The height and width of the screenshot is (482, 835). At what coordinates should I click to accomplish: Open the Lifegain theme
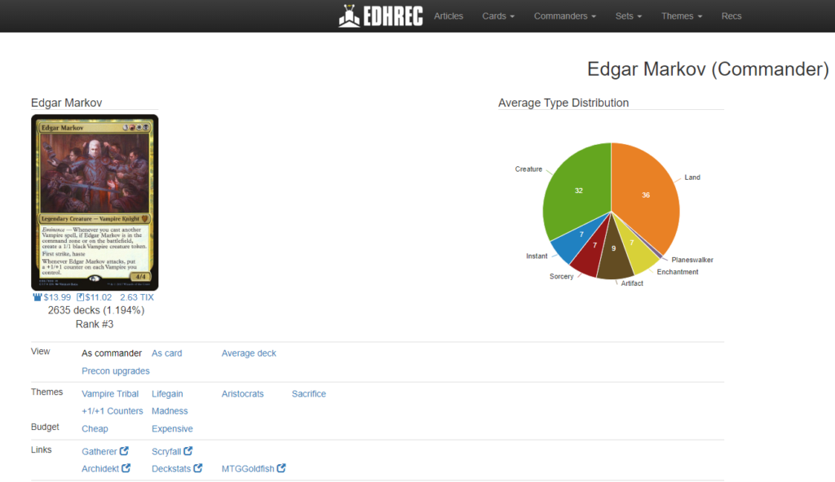(167, 394)
